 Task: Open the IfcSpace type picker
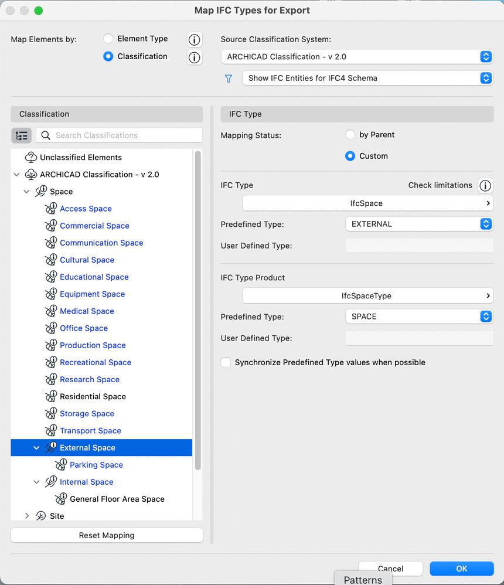pos(368,203)
